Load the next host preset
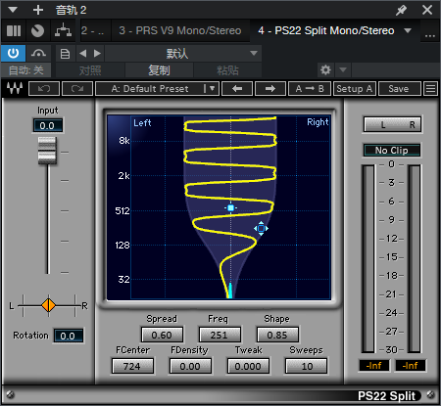The width and height of the screenshot is (441, 406). tap(97, 53)
